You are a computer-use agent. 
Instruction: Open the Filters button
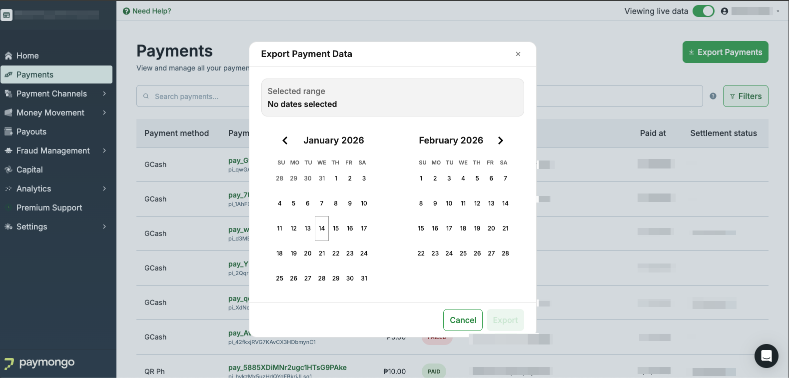click(x=746, y=96)
